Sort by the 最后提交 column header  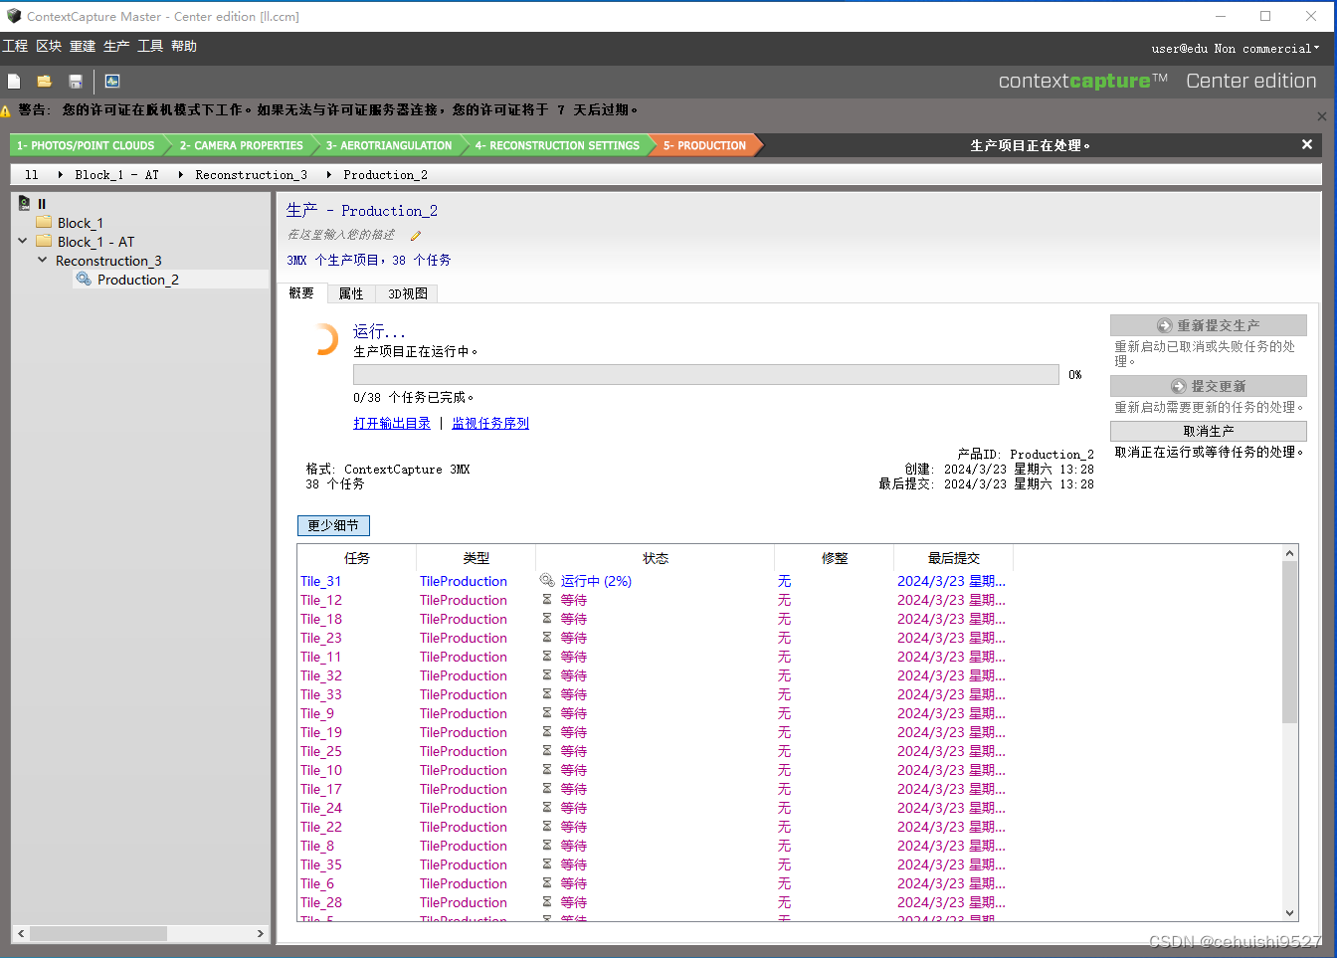[954, 558]
